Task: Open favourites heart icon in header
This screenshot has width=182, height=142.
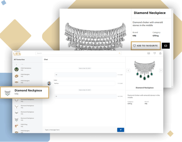Action: pos(155,53)
